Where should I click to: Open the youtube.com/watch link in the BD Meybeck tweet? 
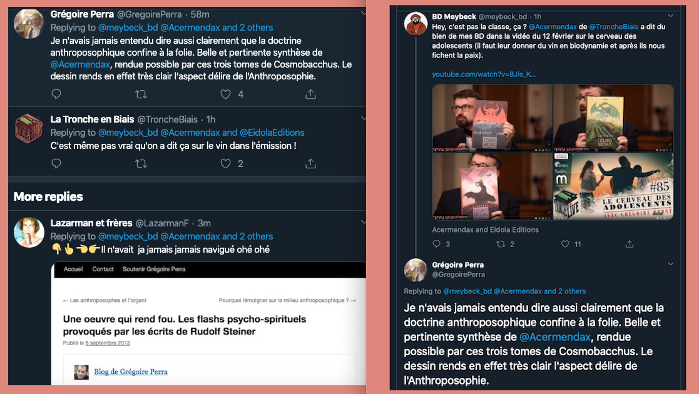click(484, 74)
